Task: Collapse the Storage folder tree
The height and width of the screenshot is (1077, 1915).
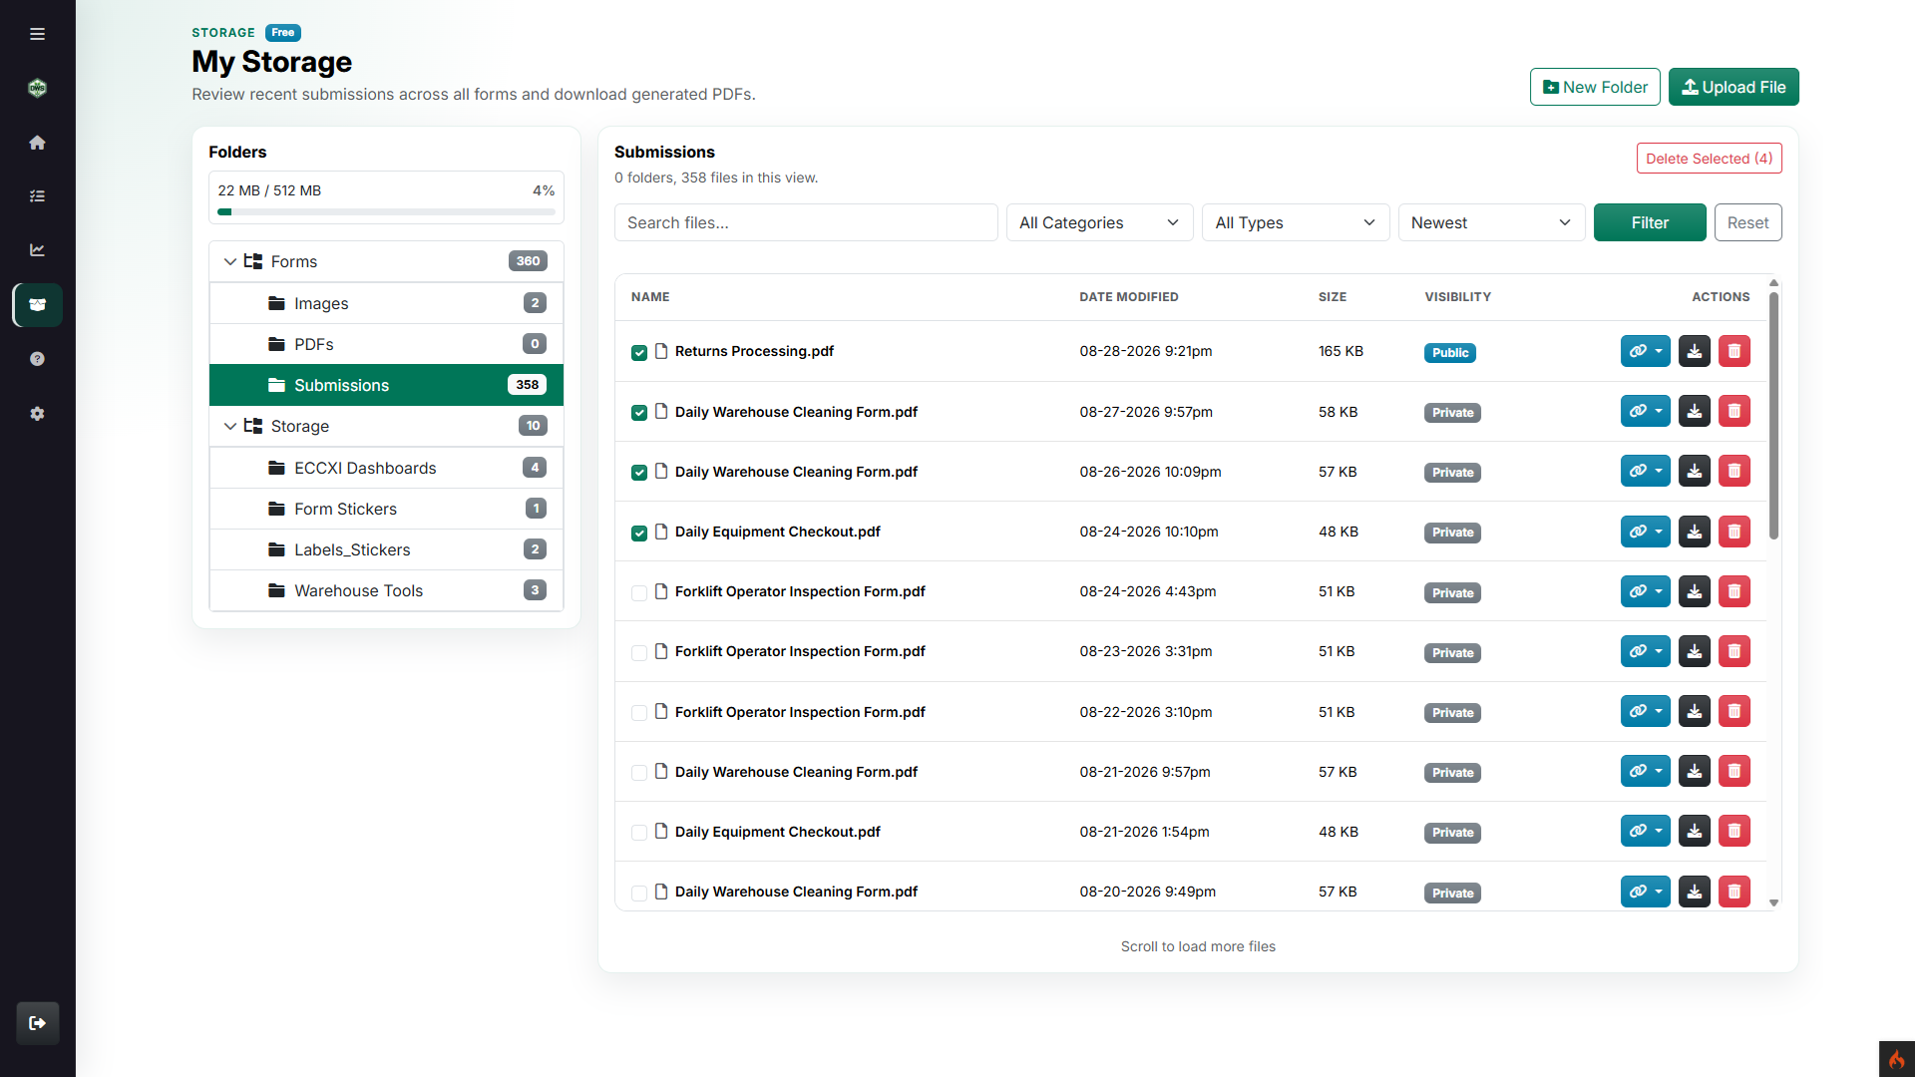Action: pos(230,426)
